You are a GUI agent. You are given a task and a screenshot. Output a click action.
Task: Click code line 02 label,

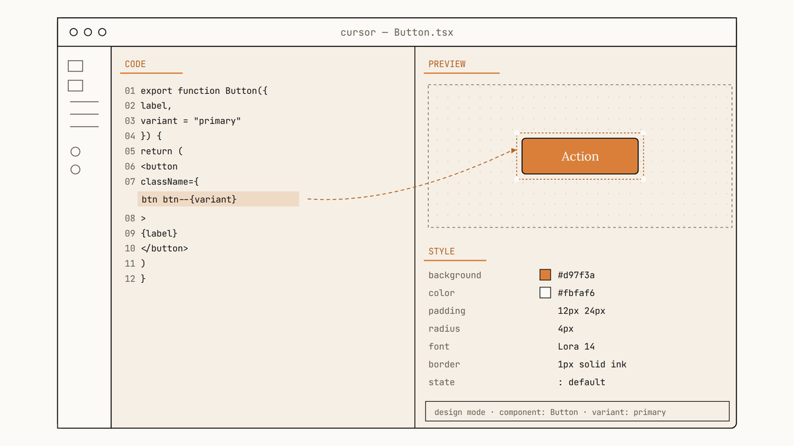(148, 106)
